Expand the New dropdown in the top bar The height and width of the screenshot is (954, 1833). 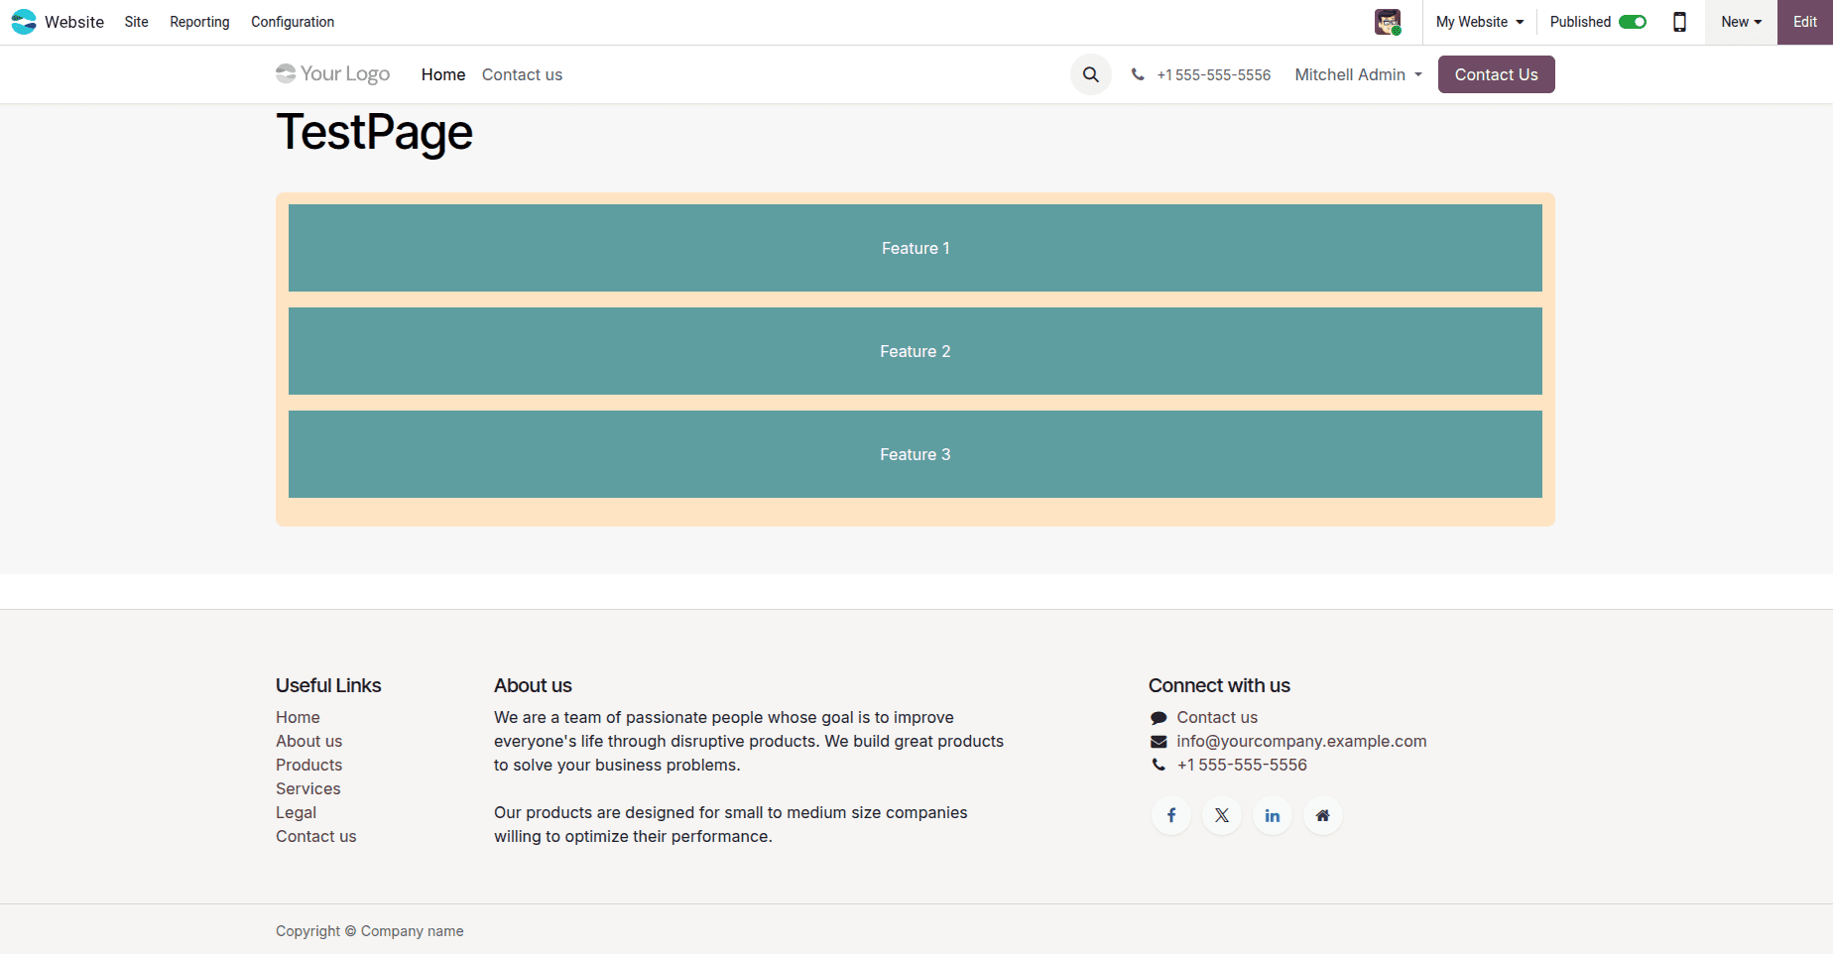(x=1740, y=21)
